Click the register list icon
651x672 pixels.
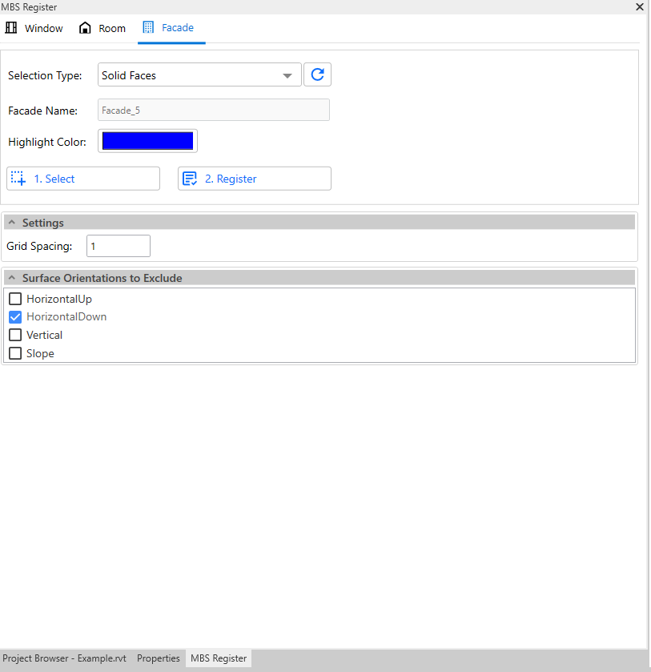[190, 179]
